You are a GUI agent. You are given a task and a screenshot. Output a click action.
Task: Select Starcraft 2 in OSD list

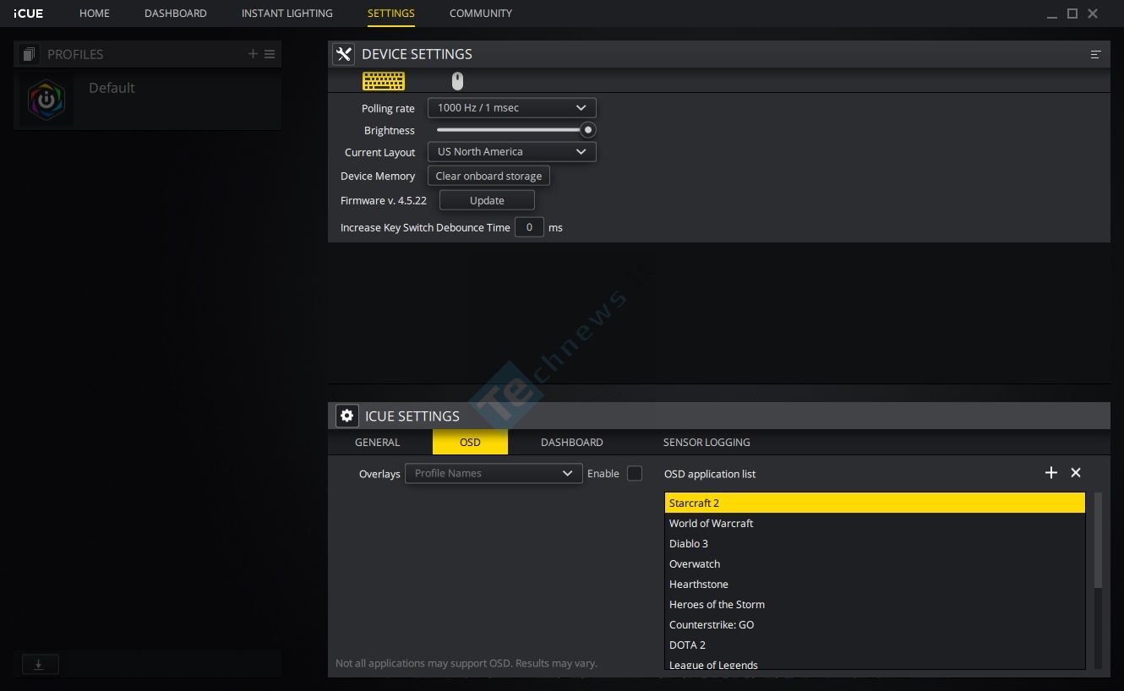coord(875,503)
